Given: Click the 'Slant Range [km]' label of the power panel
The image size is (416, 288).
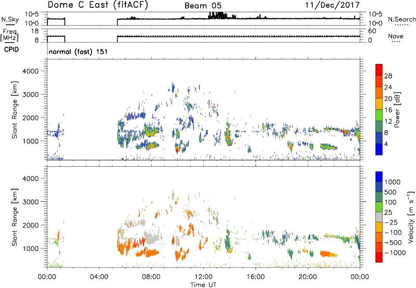Looking at the screenshot, I should coord(15,110).
